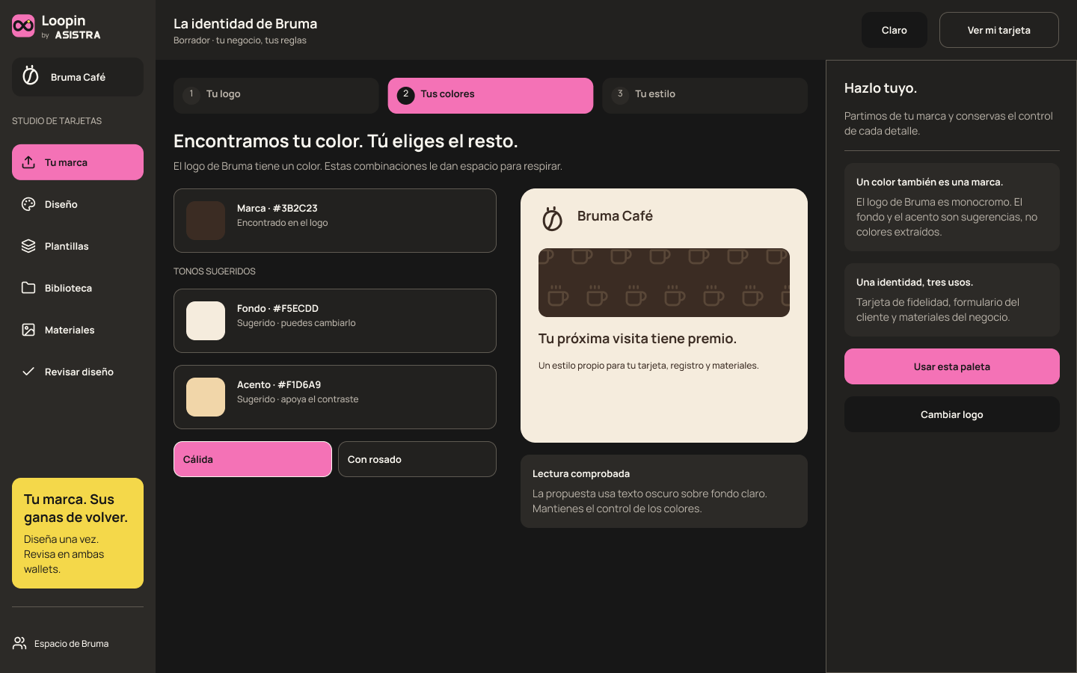
Task: Click the image icon beside Materiales
Action: coord(28,330)
